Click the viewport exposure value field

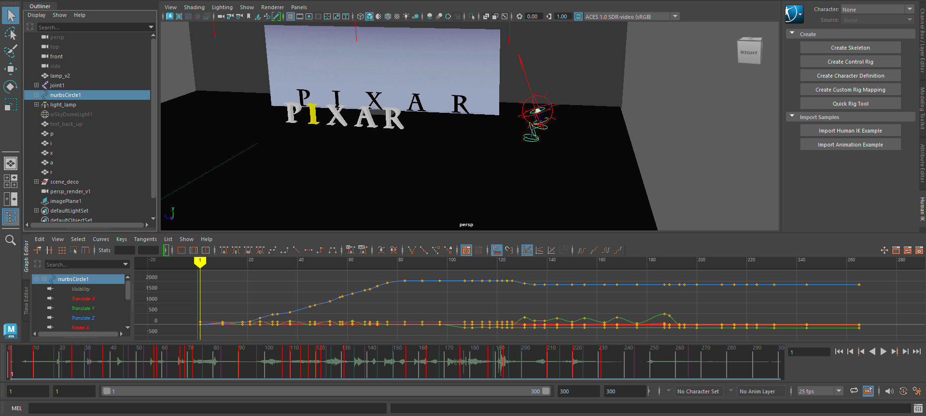point(534,16)
